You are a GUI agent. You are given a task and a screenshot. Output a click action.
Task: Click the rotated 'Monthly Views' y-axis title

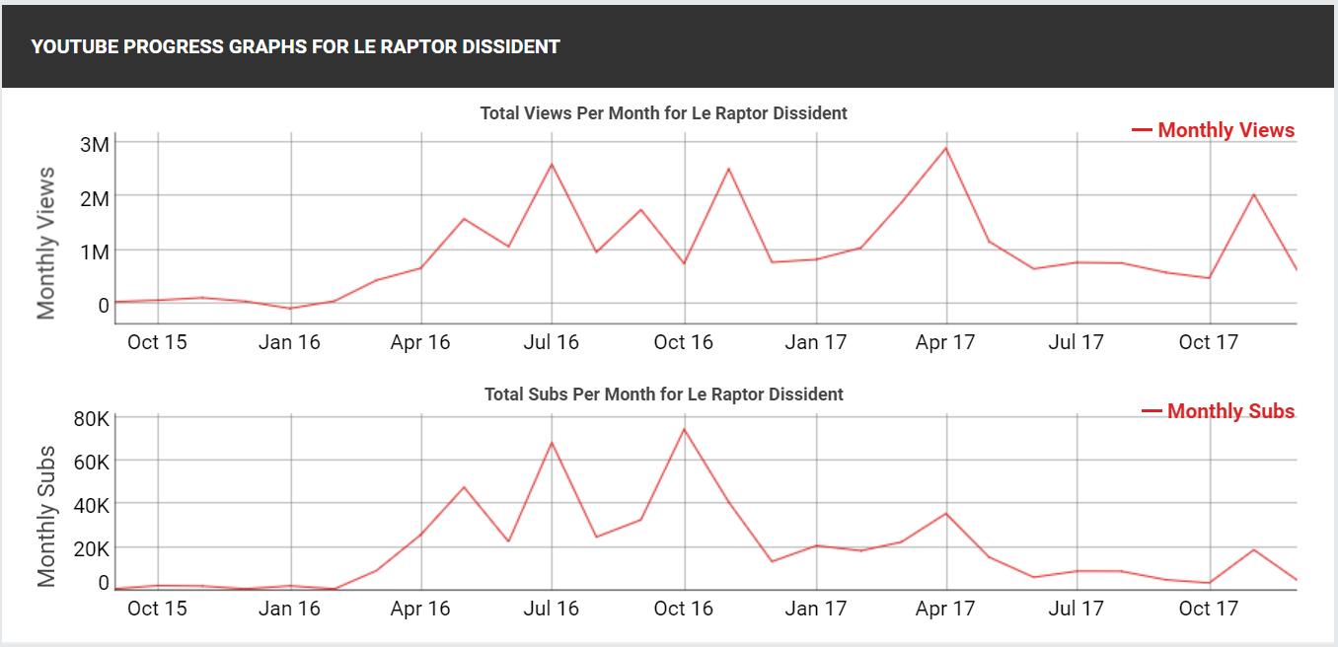[45, 243]
